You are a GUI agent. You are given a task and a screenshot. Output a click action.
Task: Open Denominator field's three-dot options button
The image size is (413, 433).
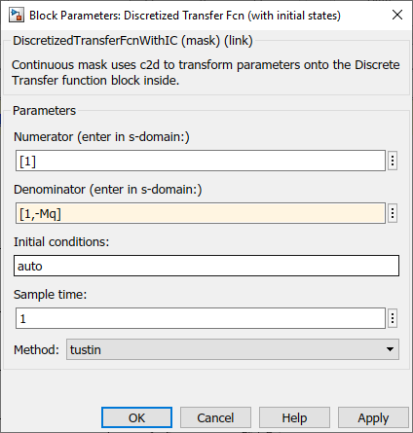point(393,213)
